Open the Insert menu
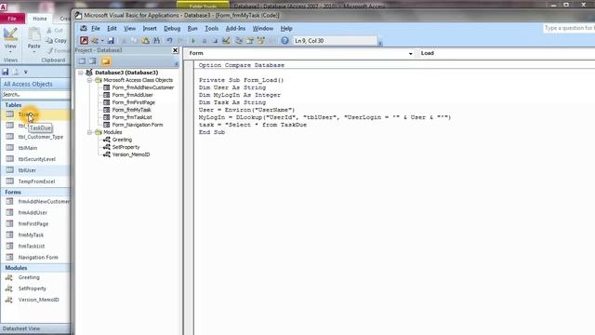The image size is (595, 335). [150, 29]
